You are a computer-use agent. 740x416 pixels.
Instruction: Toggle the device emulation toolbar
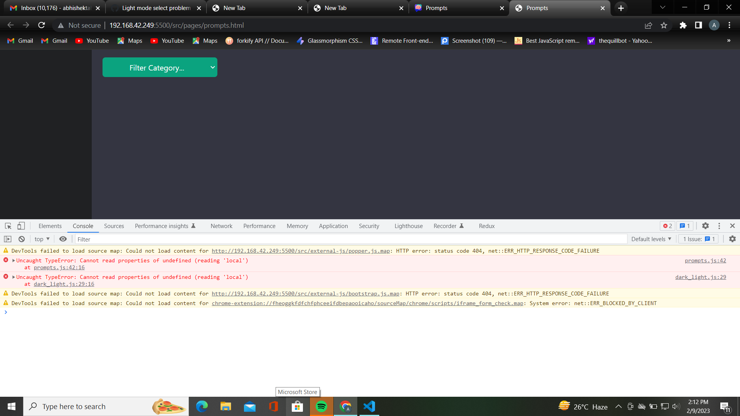coord(21,226)
